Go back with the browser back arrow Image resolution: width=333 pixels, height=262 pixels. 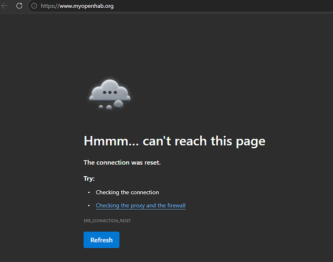tap(4, 6)
